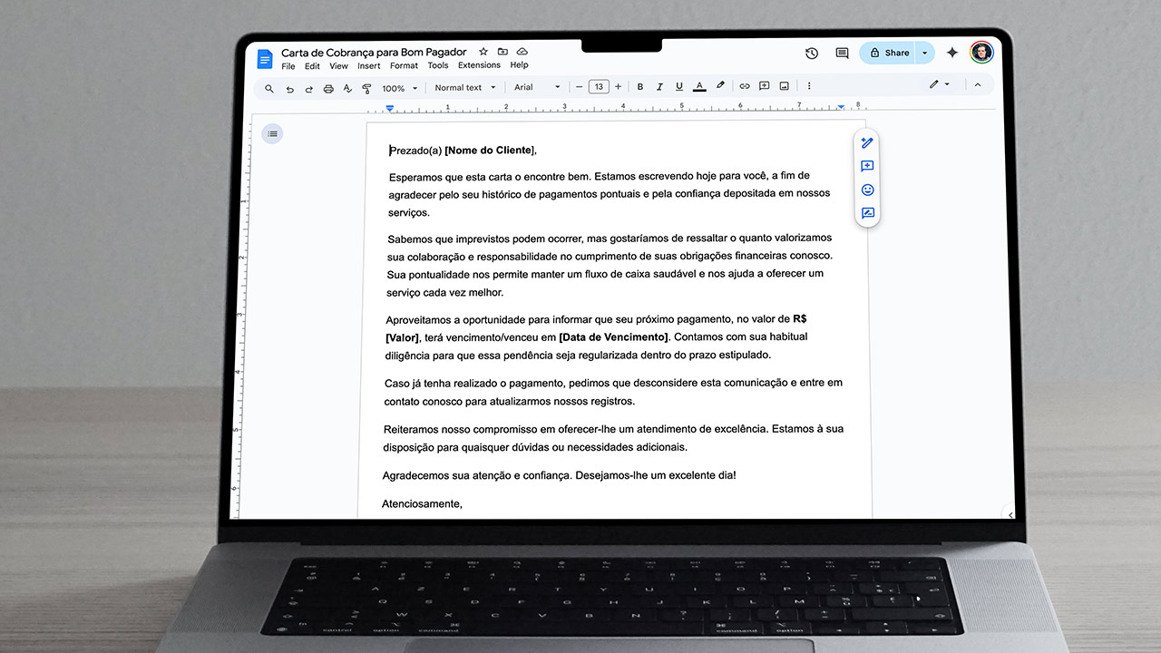
Task: Star the document as favorite
Action: pyautogui.click(x=483, y=53)
